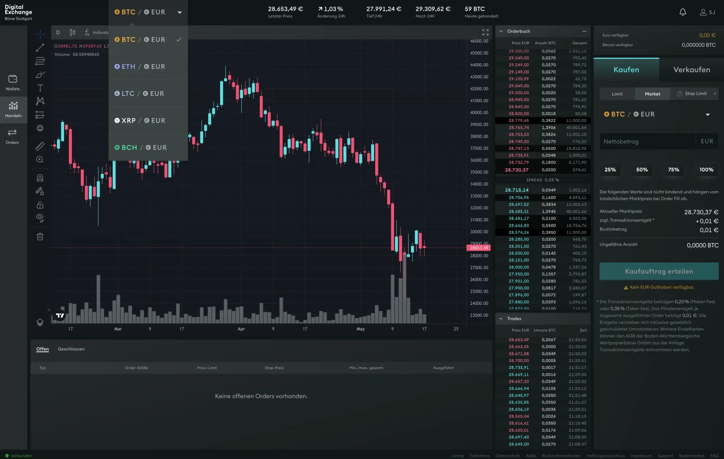The width and height of the screenshot is (724, 459).
Task: Open the Wallets sidebar section
Action: pos(13,82)
